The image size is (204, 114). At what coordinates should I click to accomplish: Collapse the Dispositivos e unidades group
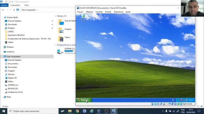pos(56,45)
